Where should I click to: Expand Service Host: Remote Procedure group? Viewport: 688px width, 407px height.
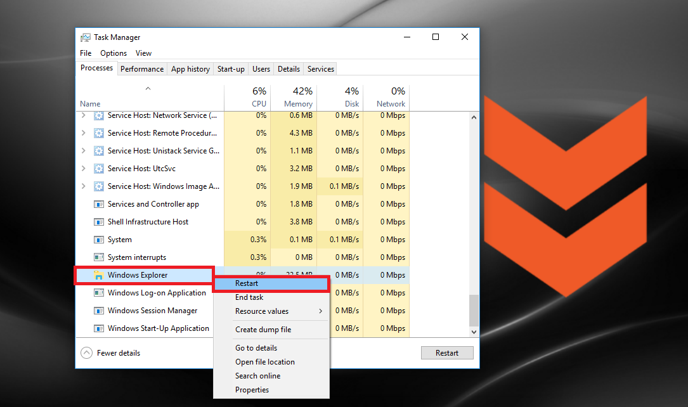click(x=83, y=133)
